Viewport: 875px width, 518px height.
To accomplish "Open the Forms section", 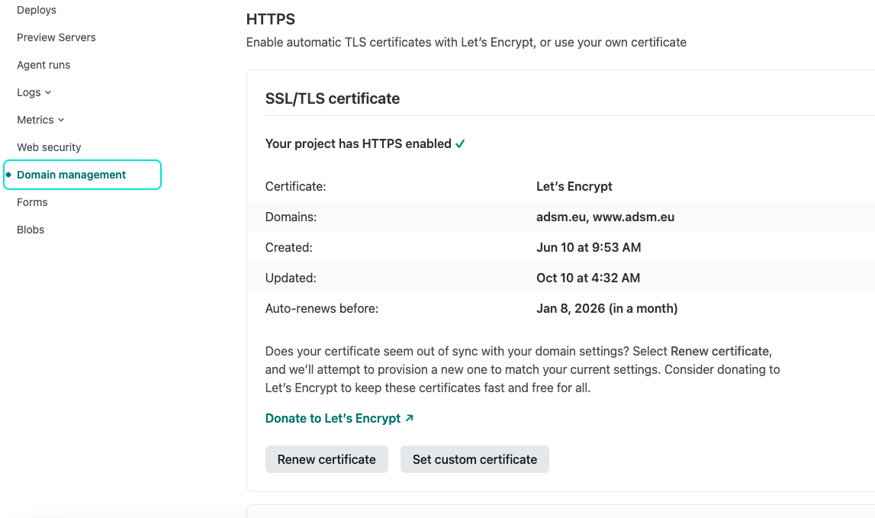I will (x=32, y=202).
